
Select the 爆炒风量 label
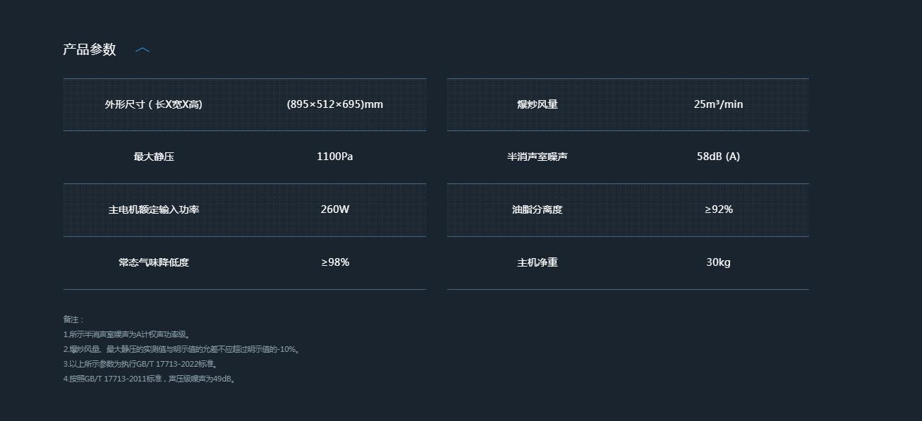coord(538,104)
